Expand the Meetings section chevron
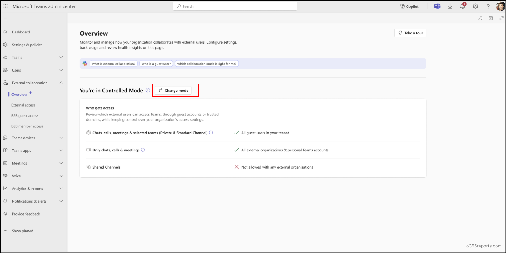Viewport: 506px width, 253px height. point(61,163)
